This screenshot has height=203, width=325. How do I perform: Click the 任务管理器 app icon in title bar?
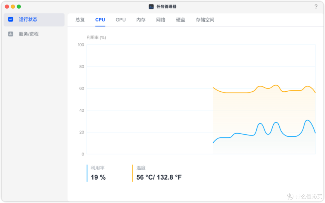point(151,7)
